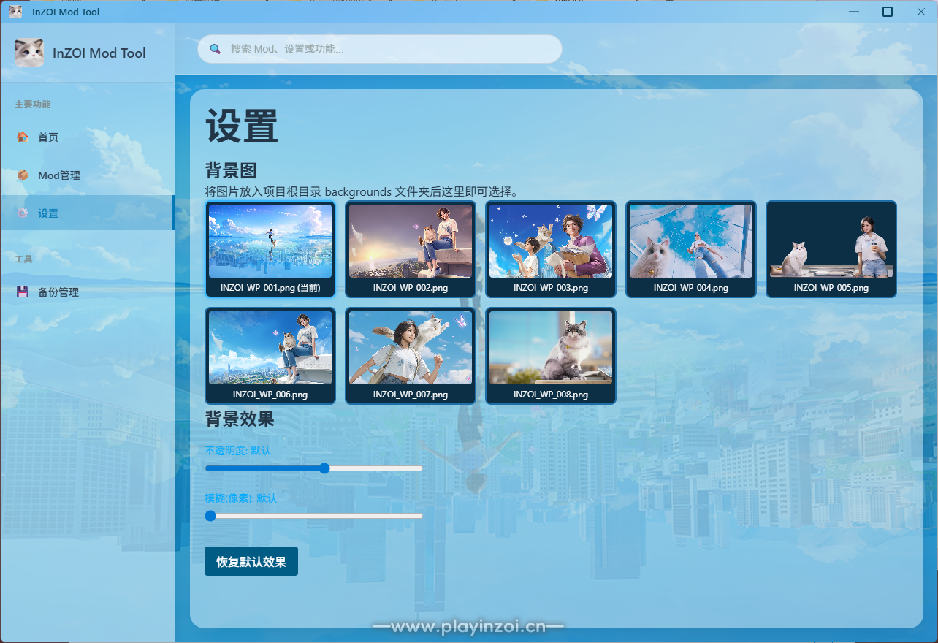
Task: Open the 首页 home page
Action: 48,137
